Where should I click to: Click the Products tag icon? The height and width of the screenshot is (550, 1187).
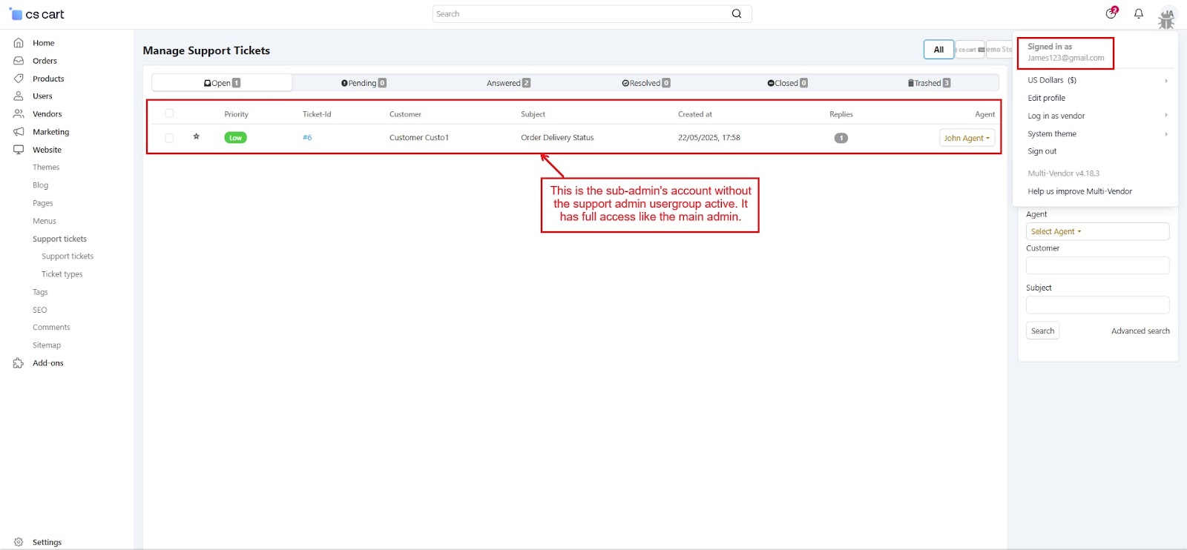[19, 79]
